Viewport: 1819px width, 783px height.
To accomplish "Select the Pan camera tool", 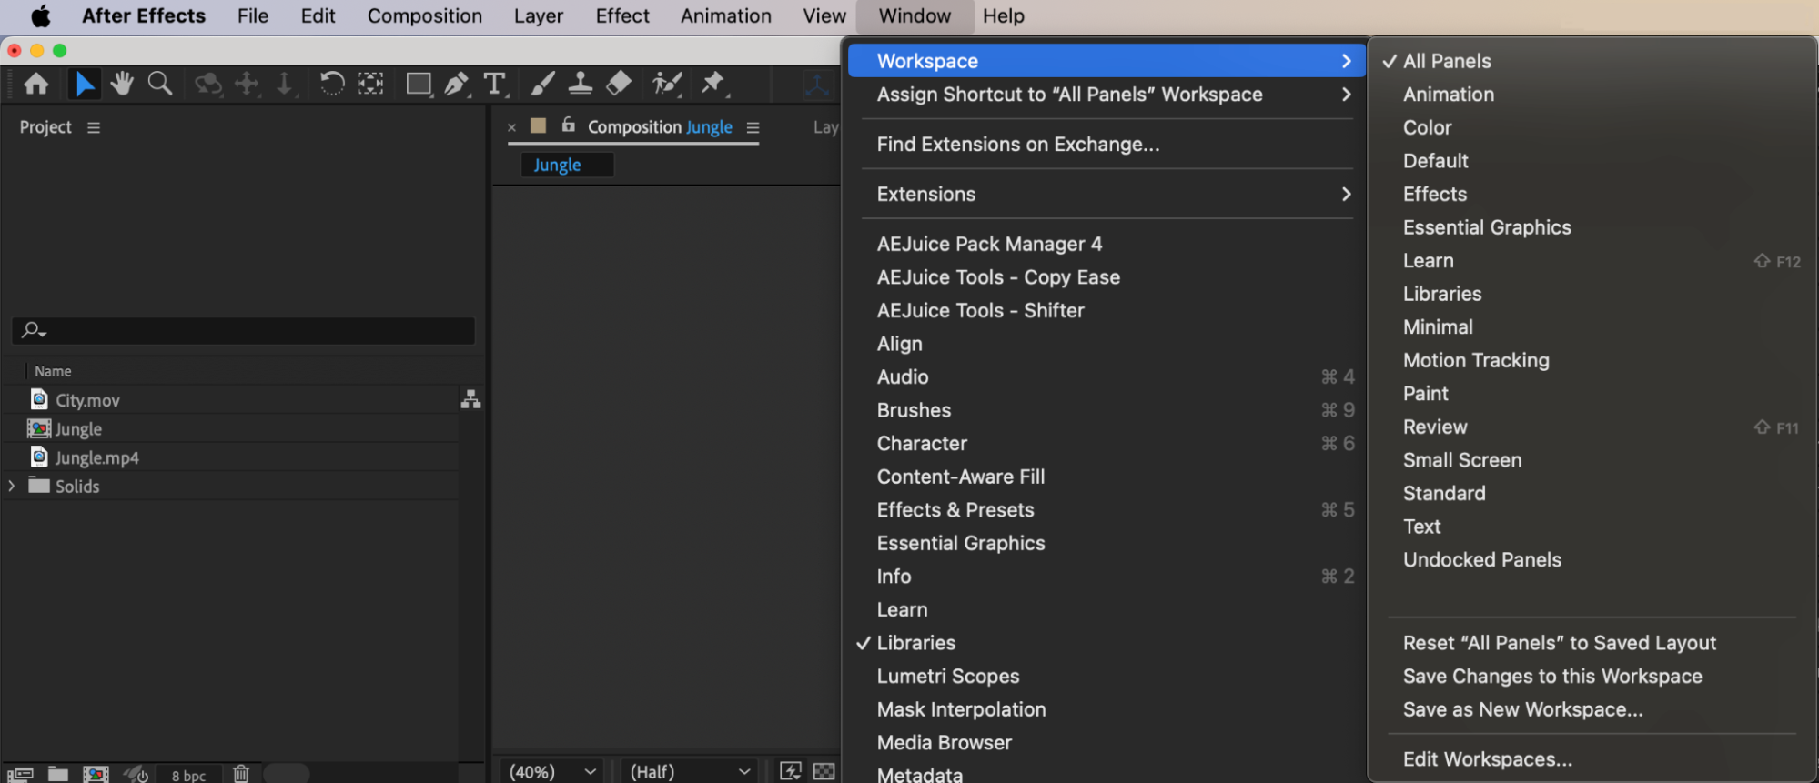I will coord(247,85).
